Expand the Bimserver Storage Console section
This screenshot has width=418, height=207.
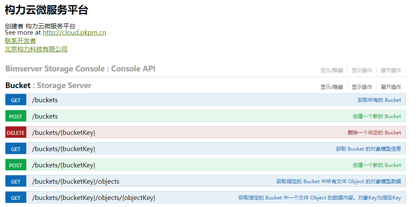click(x=80, y=69)
